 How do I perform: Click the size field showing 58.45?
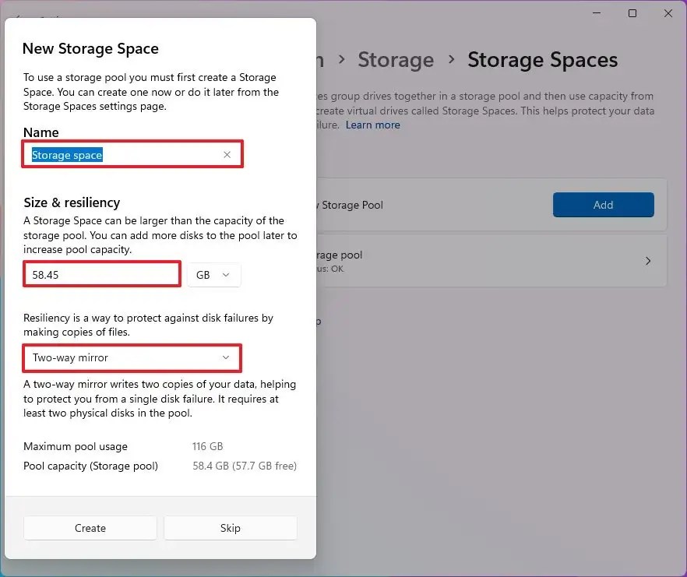pyautogui.click(x=101, y=274)
